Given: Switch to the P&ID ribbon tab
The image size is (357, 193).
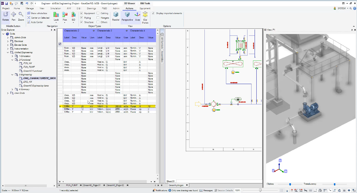Looking at the screenshot, I should (x=104, y=8).
